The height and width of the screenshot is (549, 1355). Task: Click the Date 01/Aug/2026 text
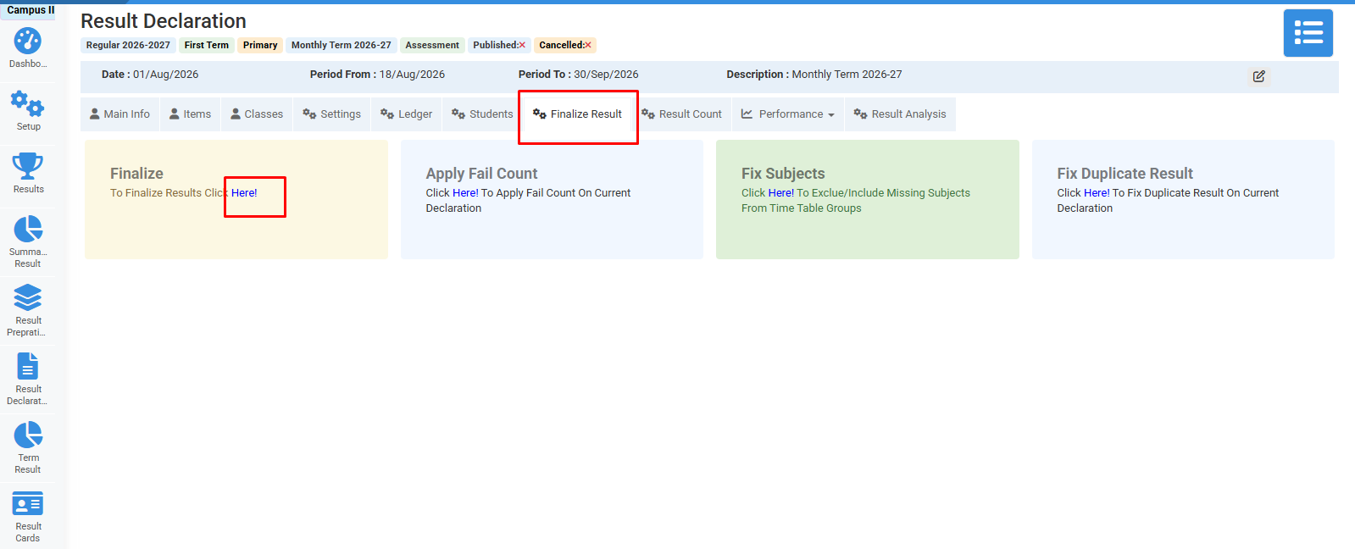pos(150,75)
